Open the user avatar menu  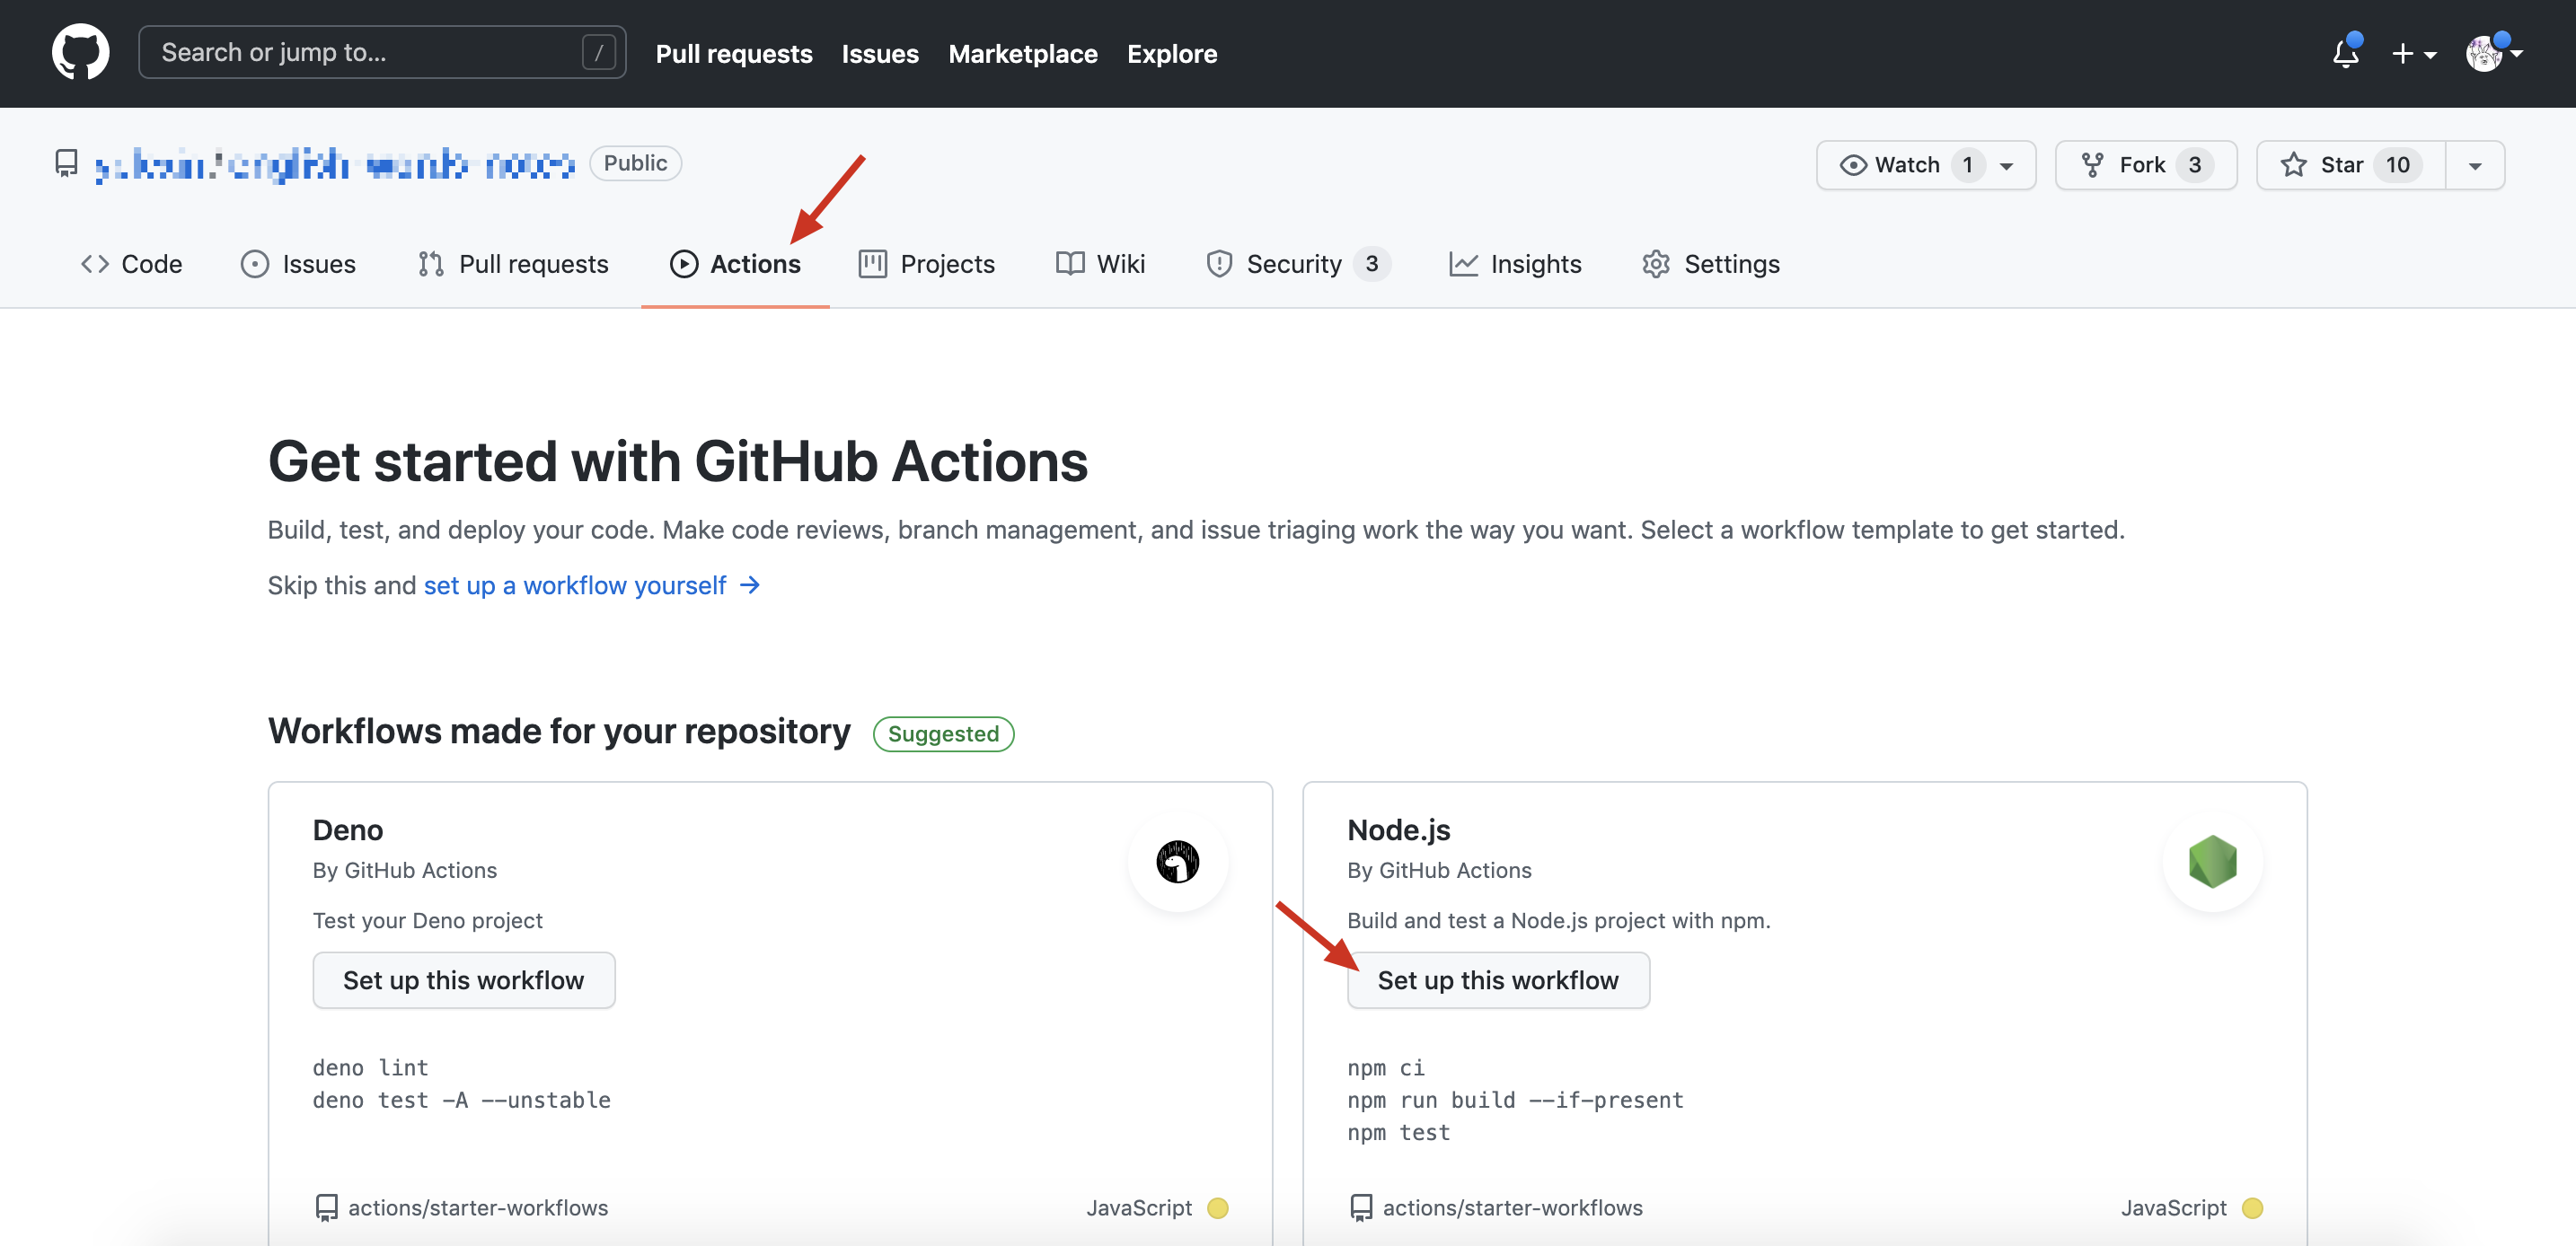click(2493, 53)
